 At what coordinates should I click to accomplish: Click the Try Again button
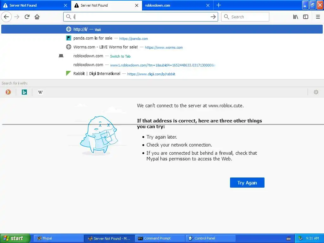coord(247,183)
